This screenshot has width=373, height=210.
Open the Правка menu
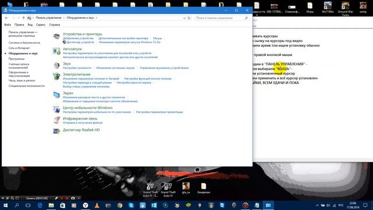pos(19,24)
